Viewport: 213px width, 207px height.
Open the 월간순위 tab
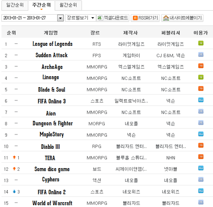68,5
